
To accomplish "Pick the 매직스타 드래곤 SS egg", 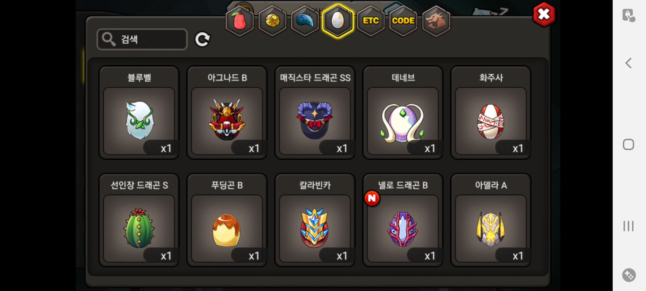I will coord(315,113).
